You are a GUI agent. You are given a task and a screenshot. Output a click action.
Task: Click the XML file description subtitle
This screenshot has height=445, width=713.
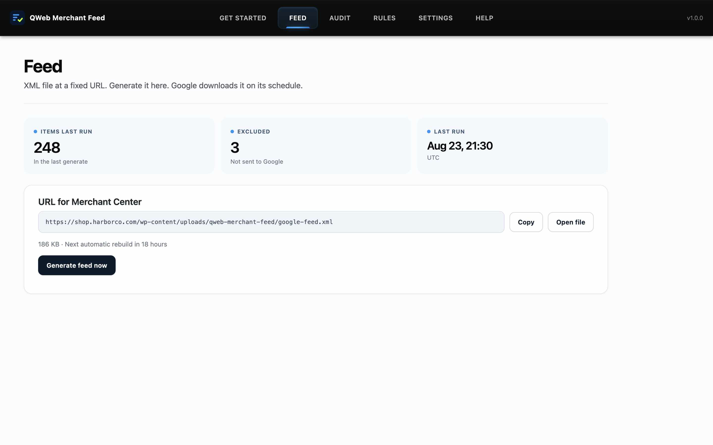163,86
